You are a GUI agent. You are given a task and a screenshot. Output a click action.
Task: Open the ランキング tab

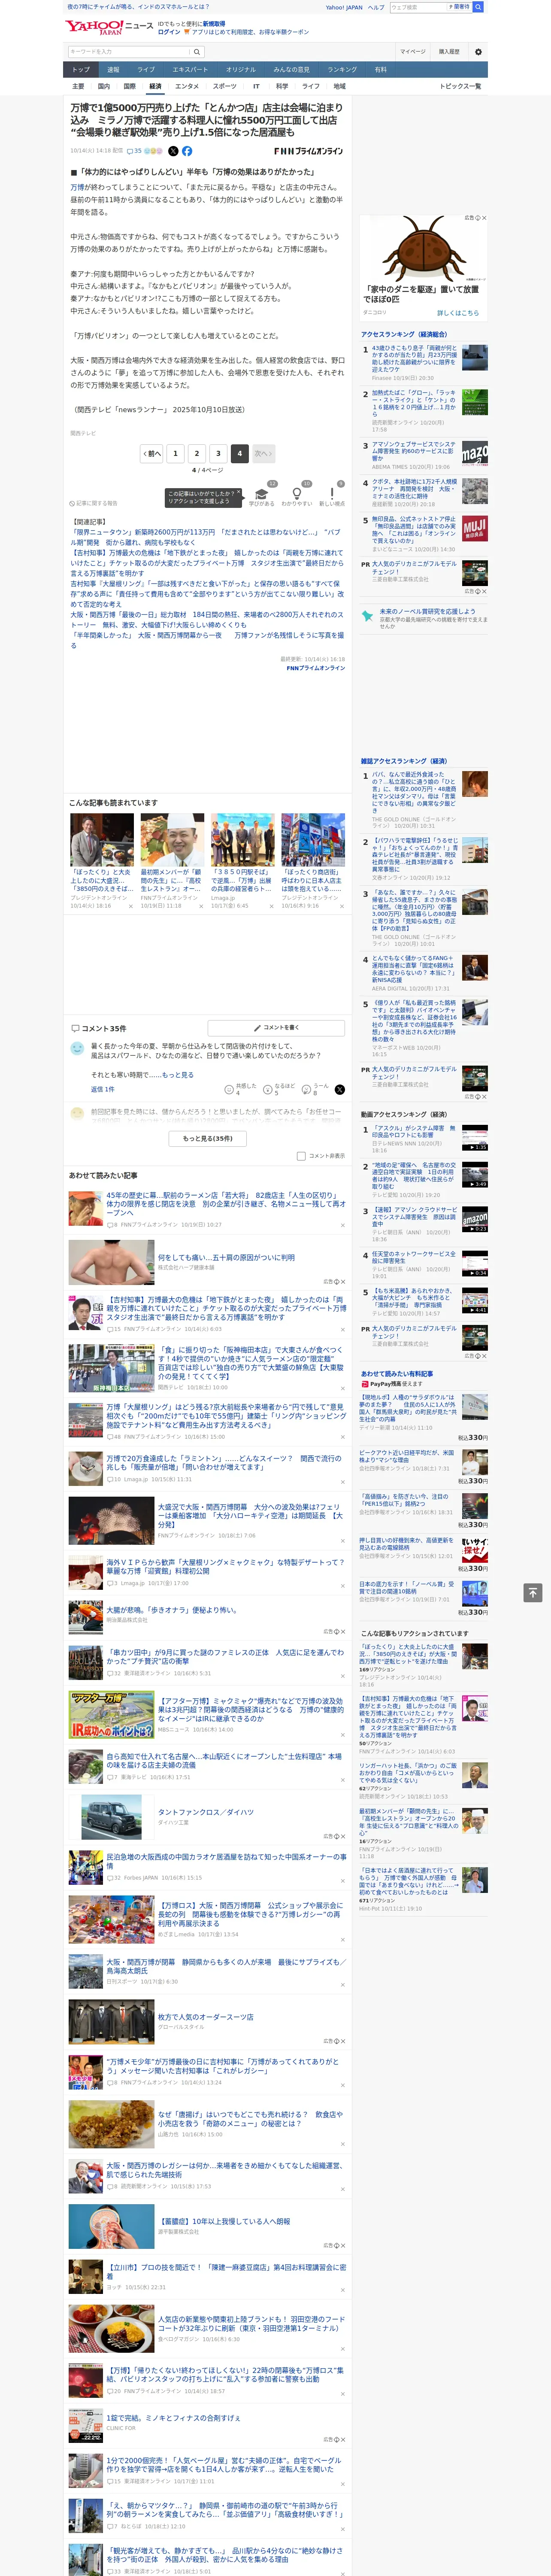342,70
